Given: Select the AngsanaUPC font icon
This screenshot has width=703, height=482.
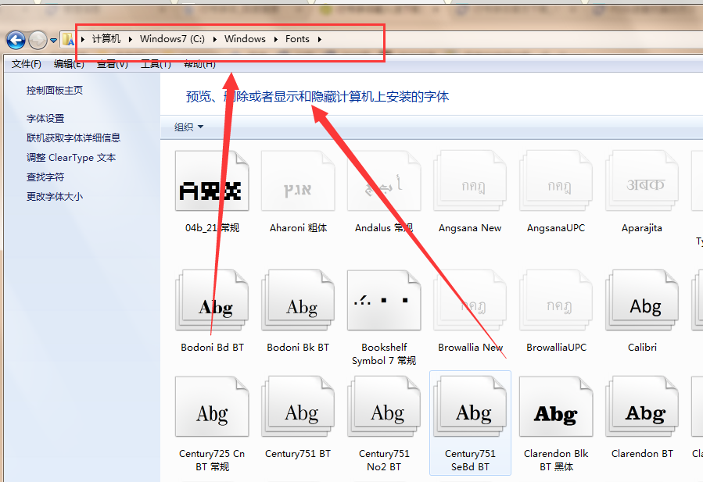Looking at the screenshot, I should coord(556,181).
